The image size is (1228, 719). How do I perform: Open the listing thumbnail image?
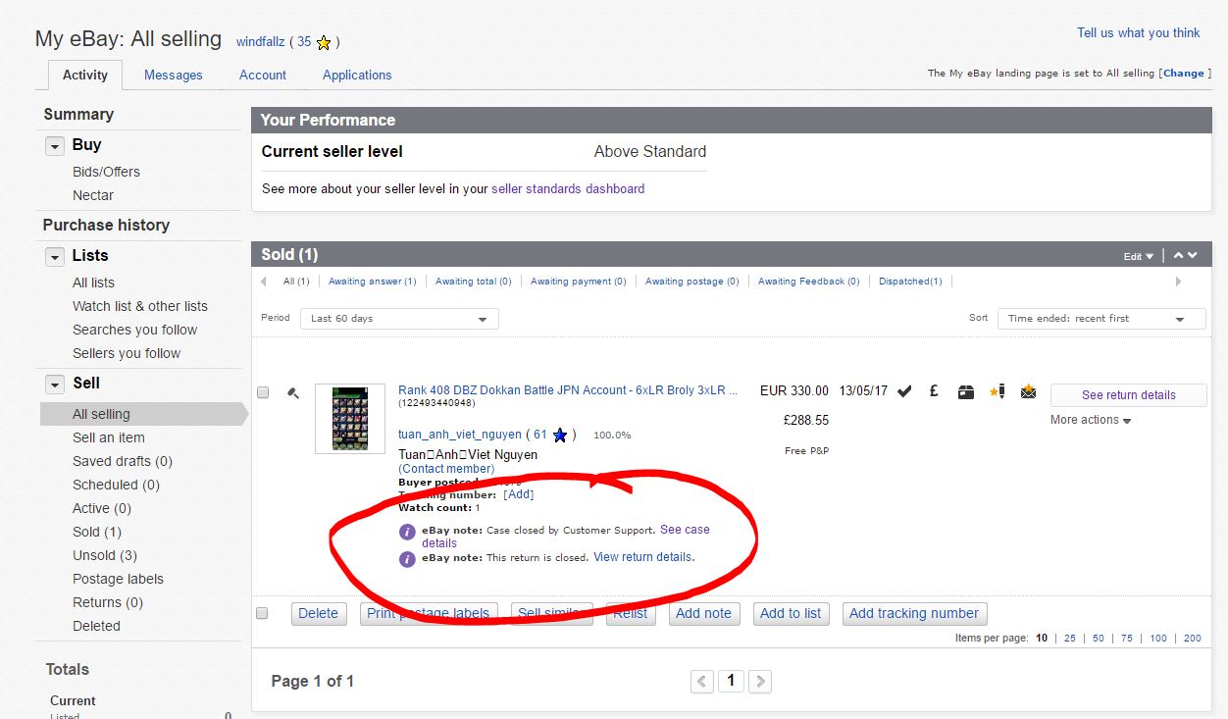pyautogui.click(x=350, y=419)
